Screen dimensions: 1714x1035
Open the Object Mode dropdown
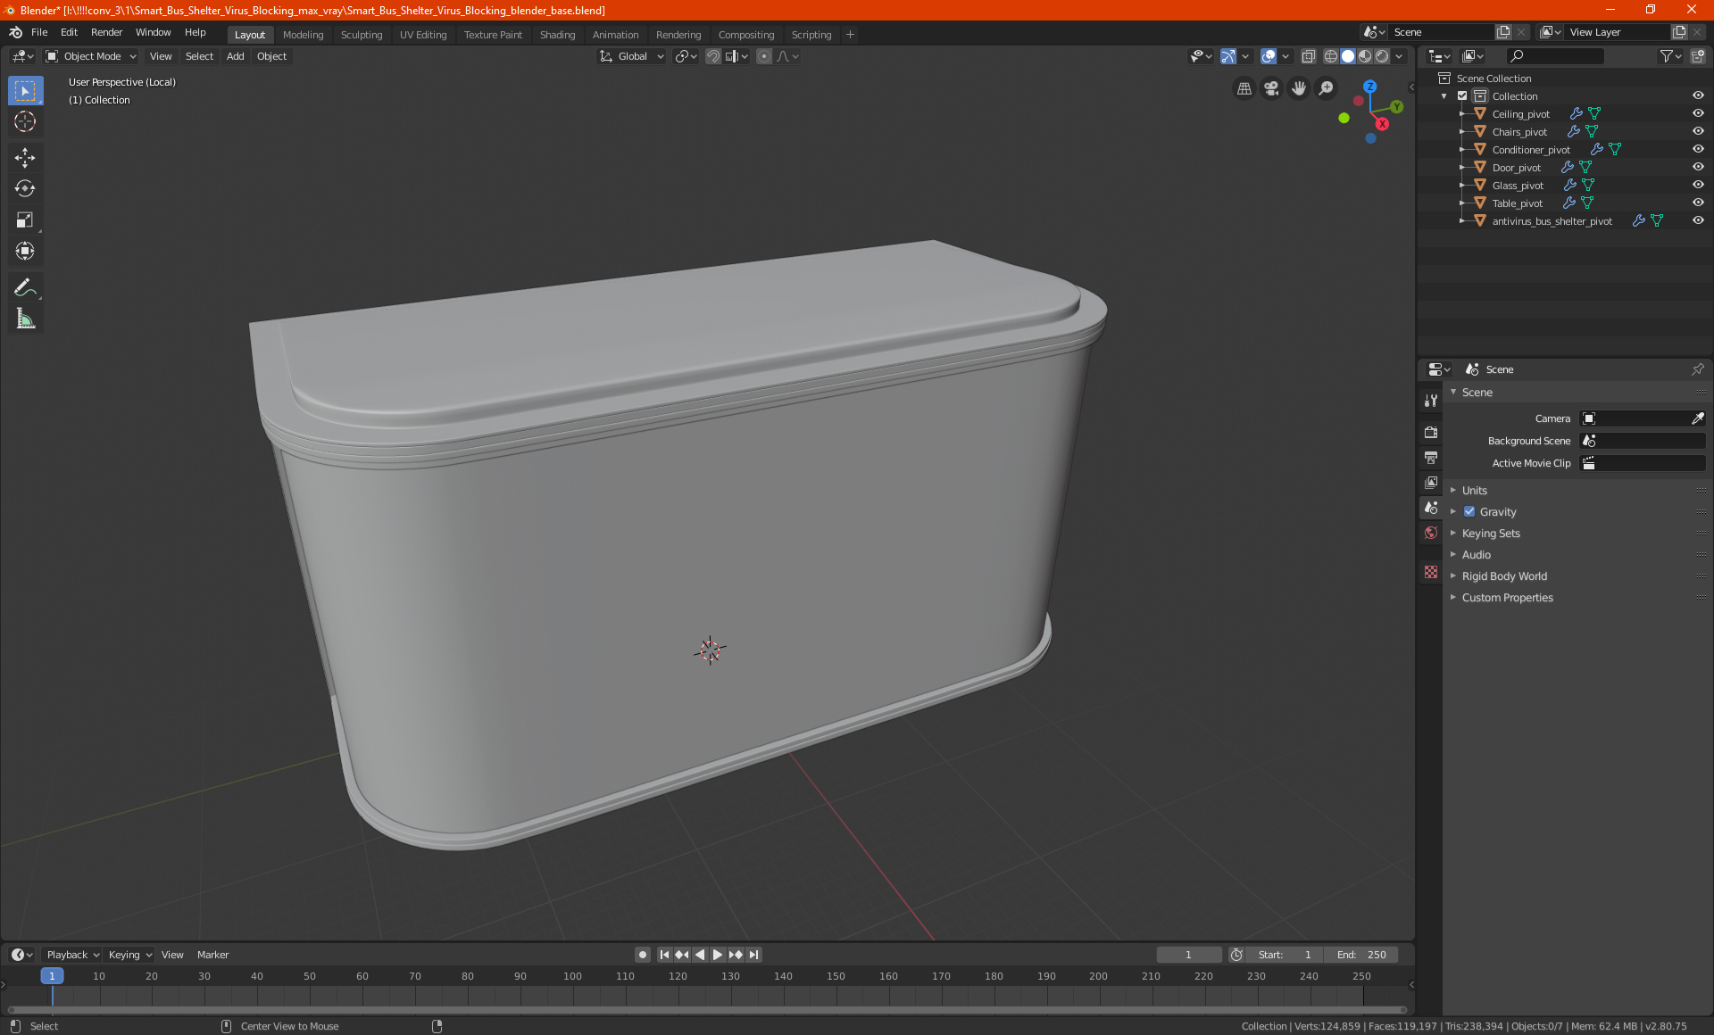point(91,56)
